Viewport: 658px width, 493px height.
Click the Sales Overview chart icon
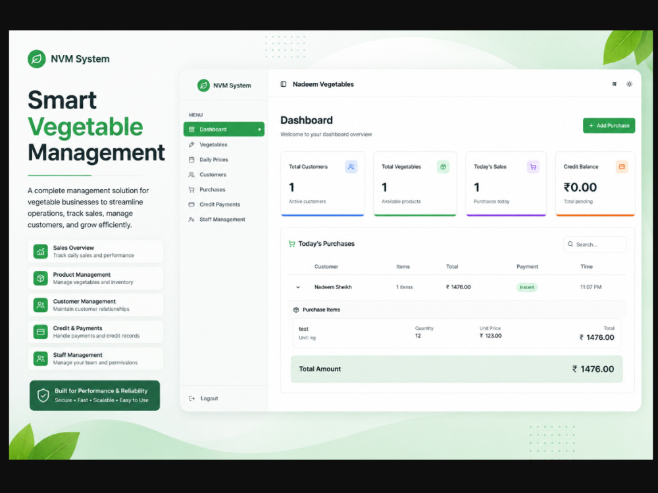point(41,252)
